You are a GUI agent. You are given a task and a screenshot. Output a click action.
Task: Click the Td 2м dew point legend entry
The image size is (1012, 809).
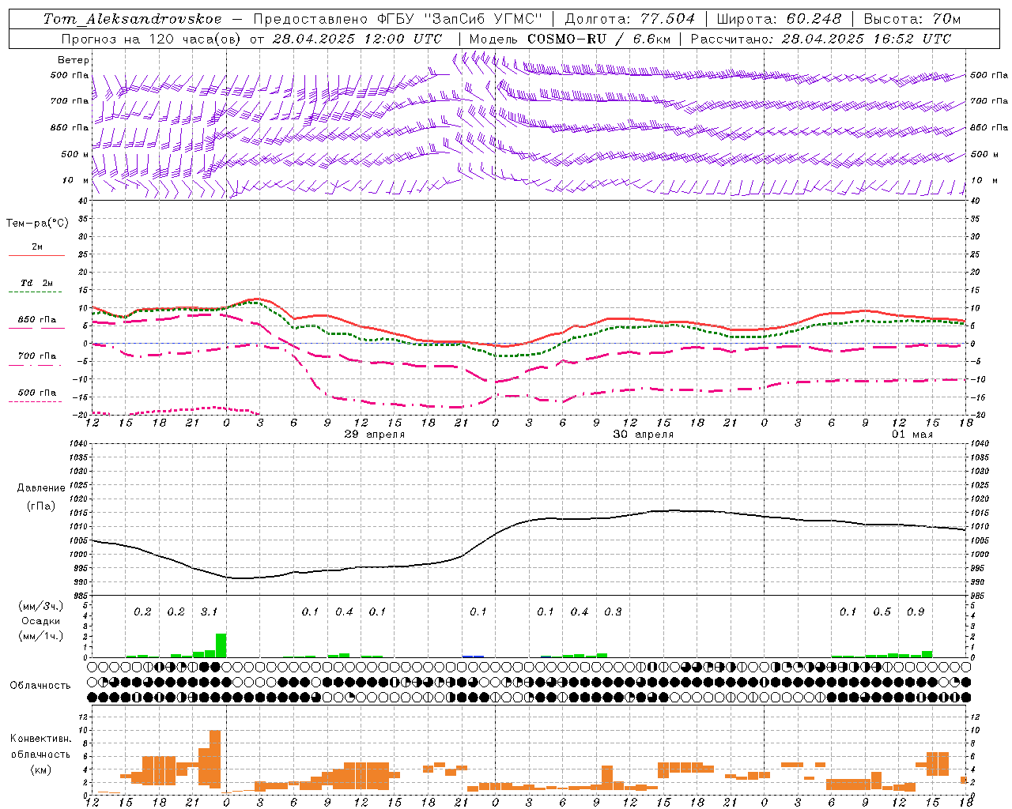click(x=37, y=283)
